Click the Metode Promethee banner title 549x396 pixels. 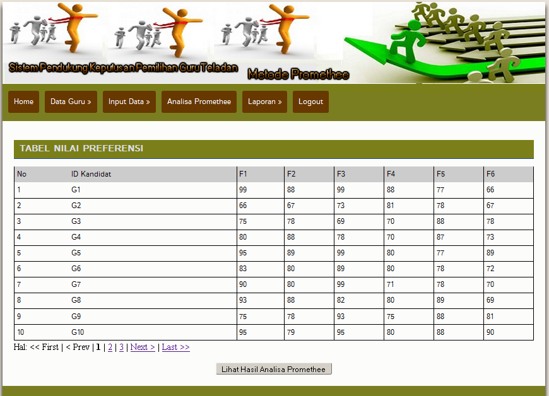click(x=298, y=74)
